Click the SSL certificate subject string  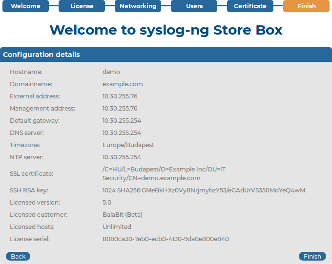coord(164,173)
